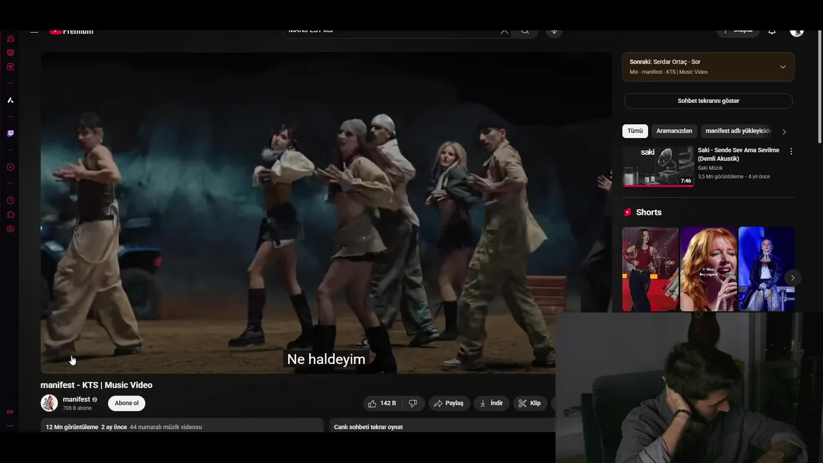Image resolution: width=823 pixels, height=463 pixels.
Task: Open Saki - Sende Sev Ama Sevilme title
Action: [738, 154]
